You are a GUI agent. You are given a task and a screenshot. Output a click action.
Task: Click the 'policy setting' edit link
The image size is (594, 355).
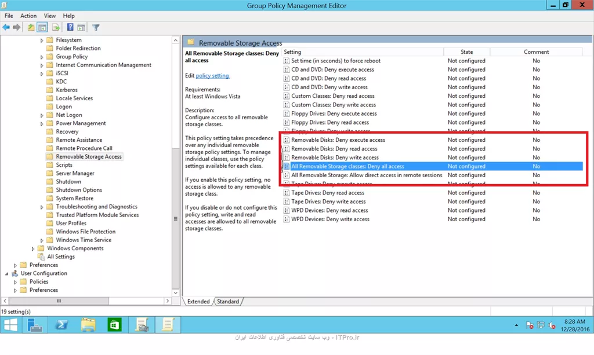[x=212, y=76]
